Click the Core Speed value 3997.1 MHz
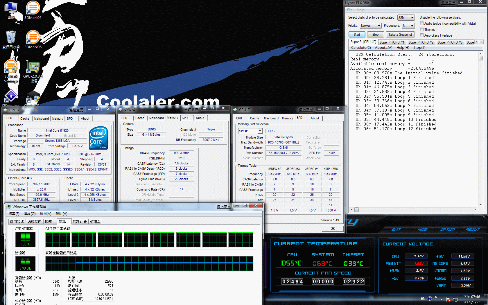488x305 pixels. pyautogui.click(x=41, y=184)
